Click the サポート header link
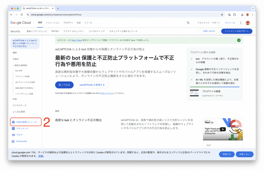The width and height of the screenshot is (264, 171). [216, 23]
